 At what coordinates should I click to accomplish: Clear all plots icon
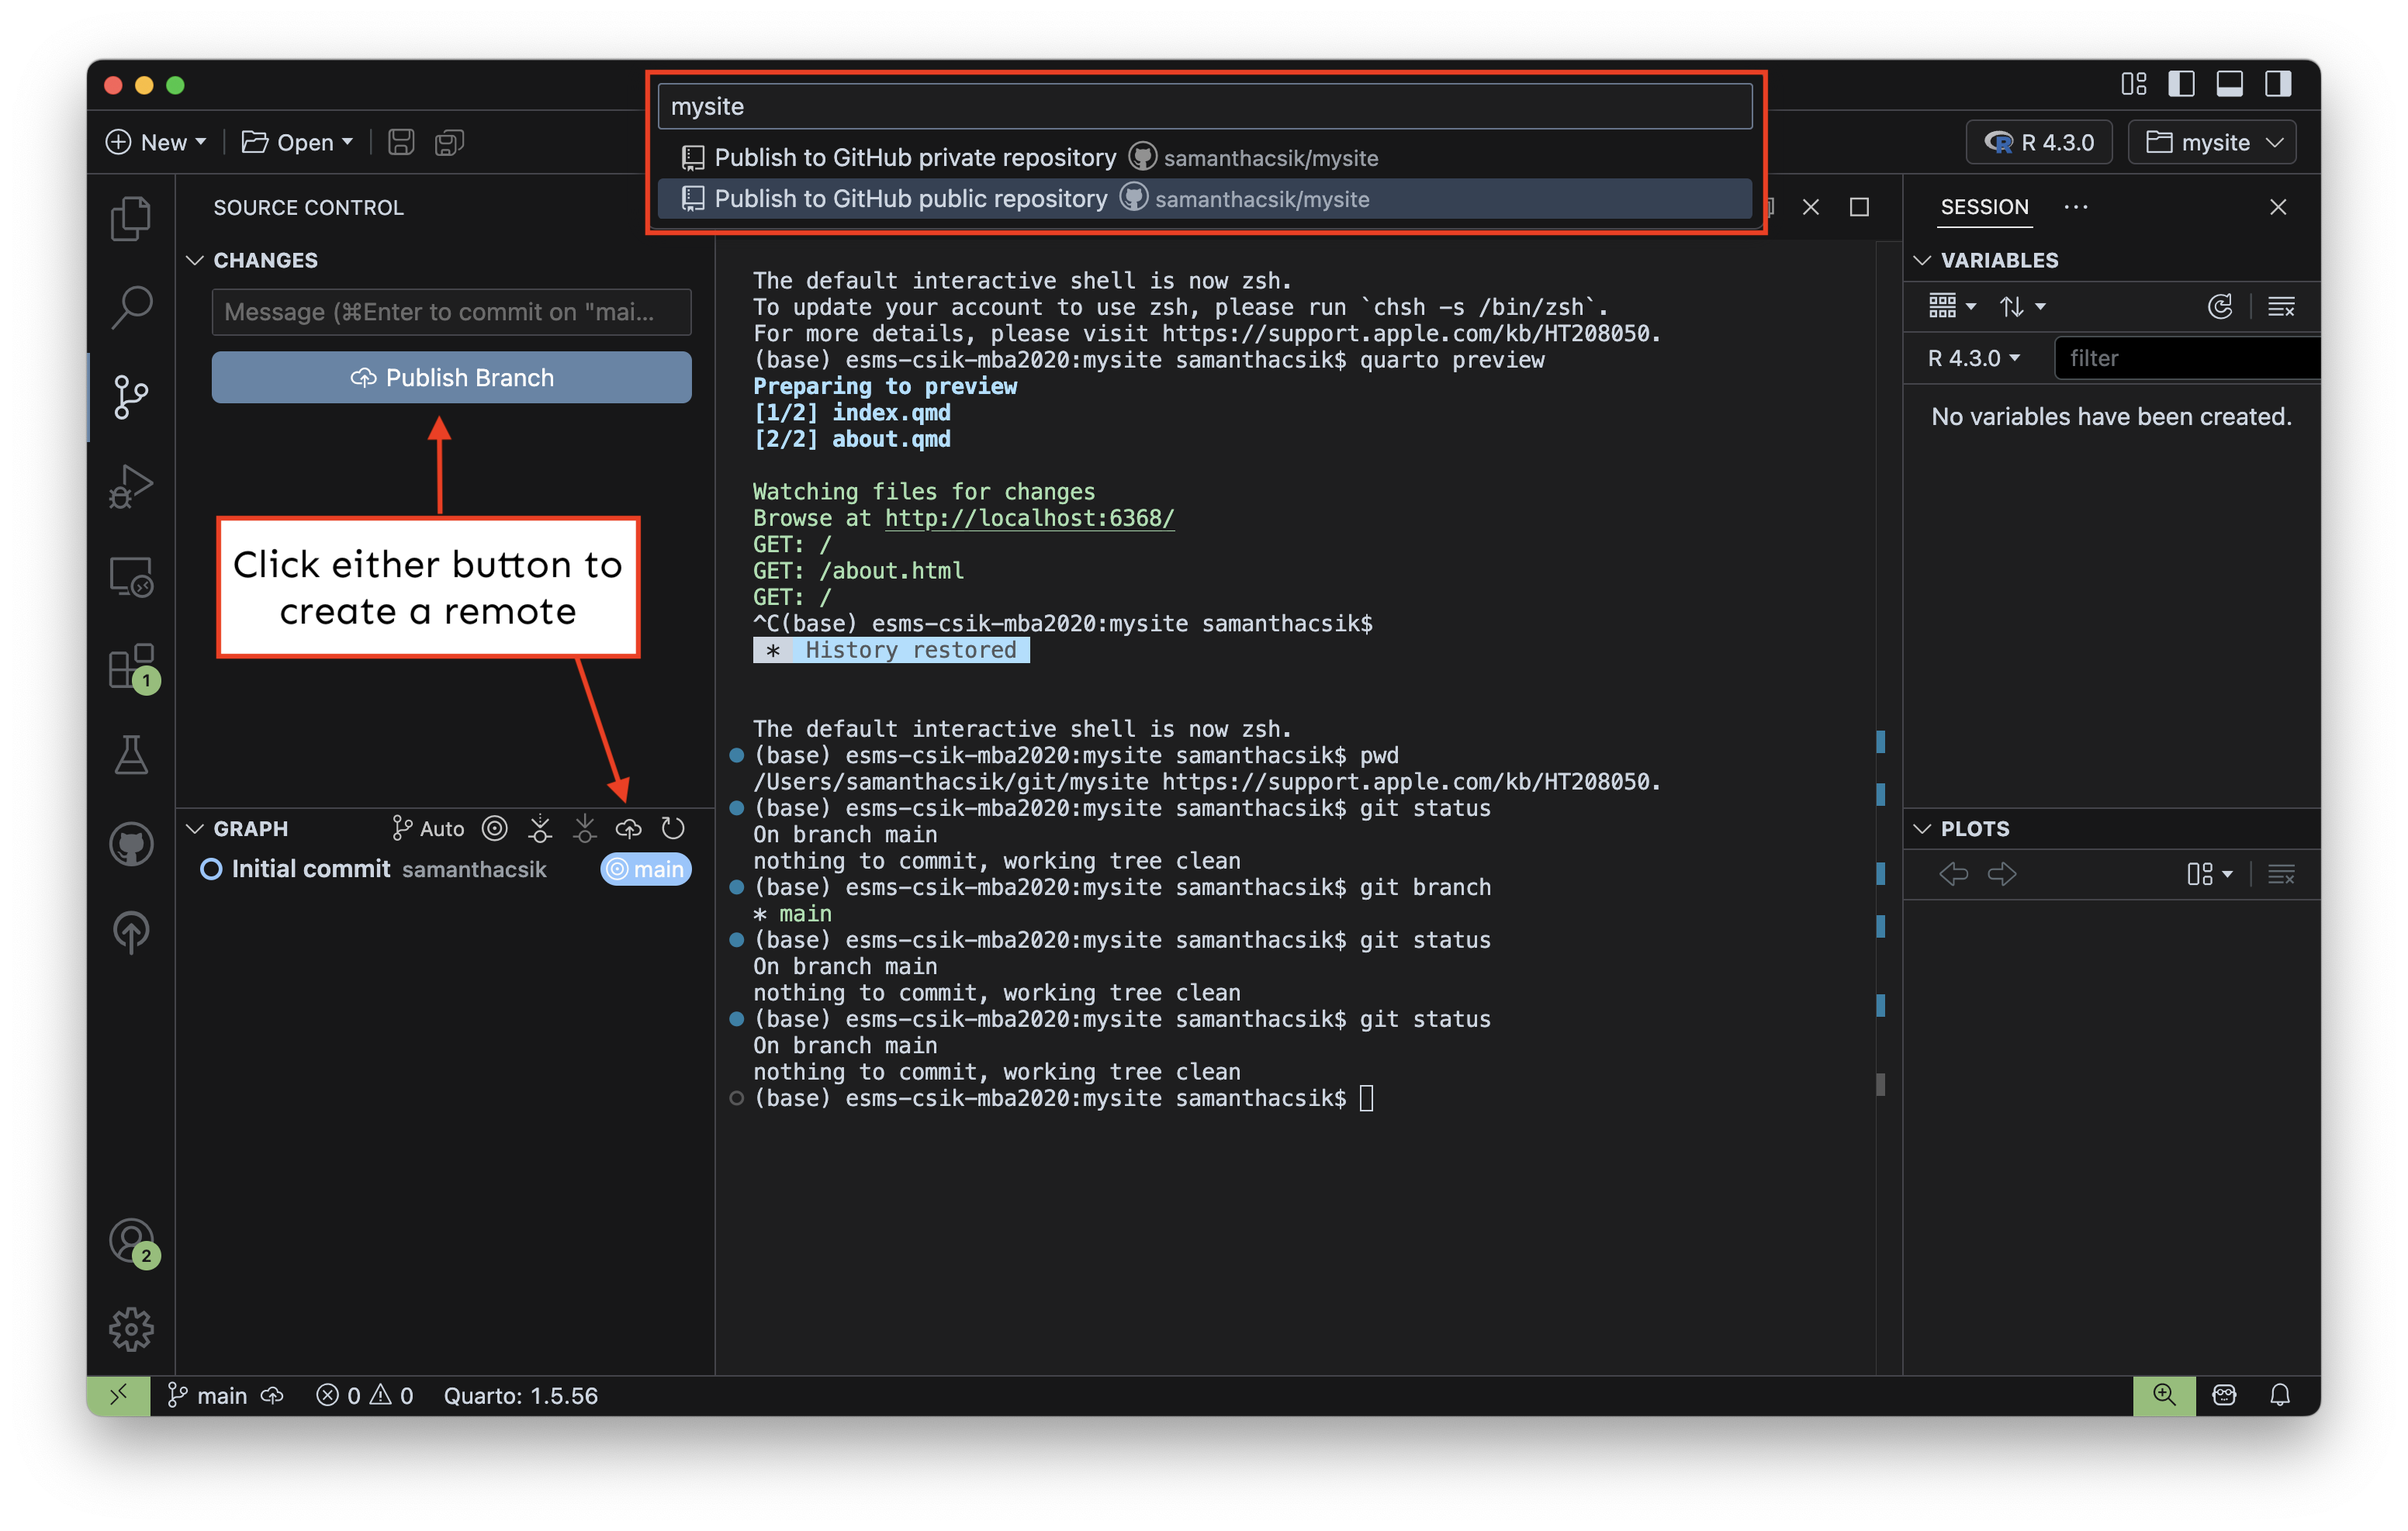point(2281,874)
